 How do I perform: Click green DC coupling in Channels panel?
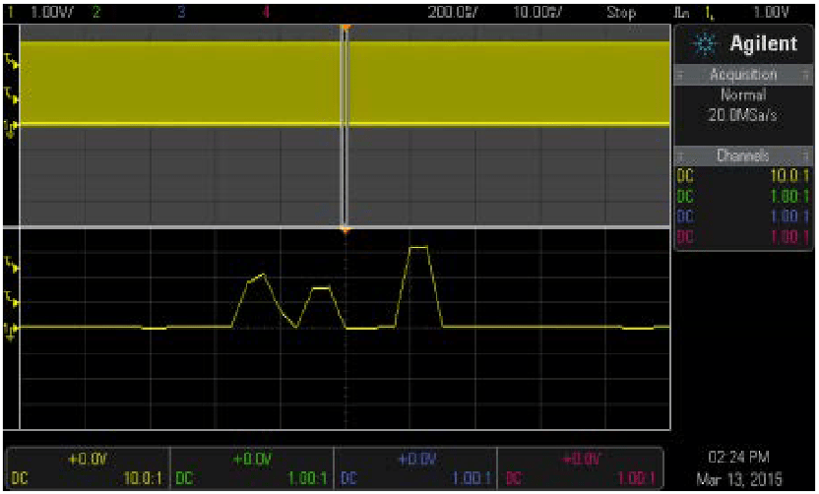coord(685,197)
